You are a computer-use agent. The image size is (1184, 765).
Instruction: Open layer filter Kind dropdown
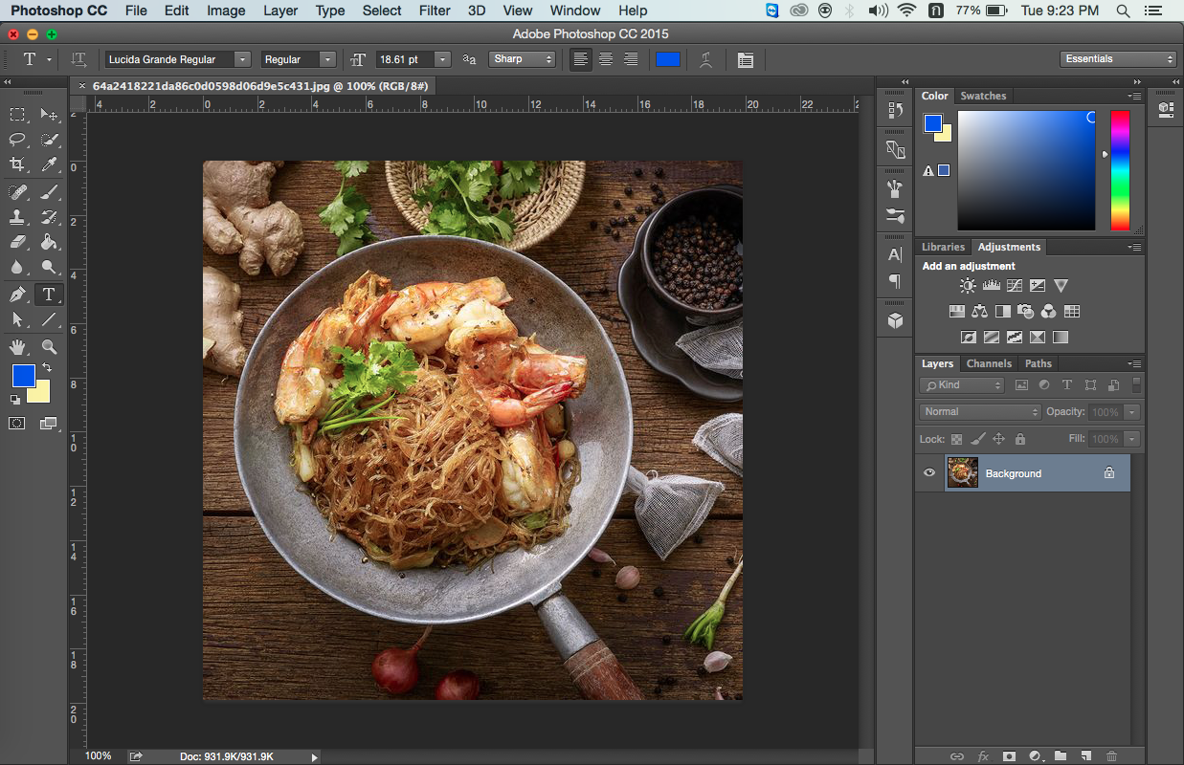pos(962,385)
